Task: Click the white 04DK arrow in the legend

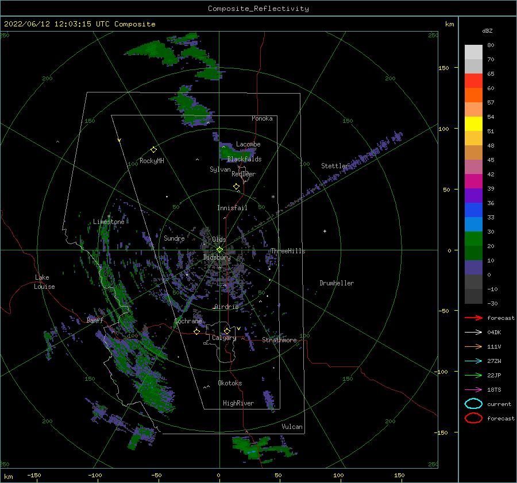Action: point(473,333)
